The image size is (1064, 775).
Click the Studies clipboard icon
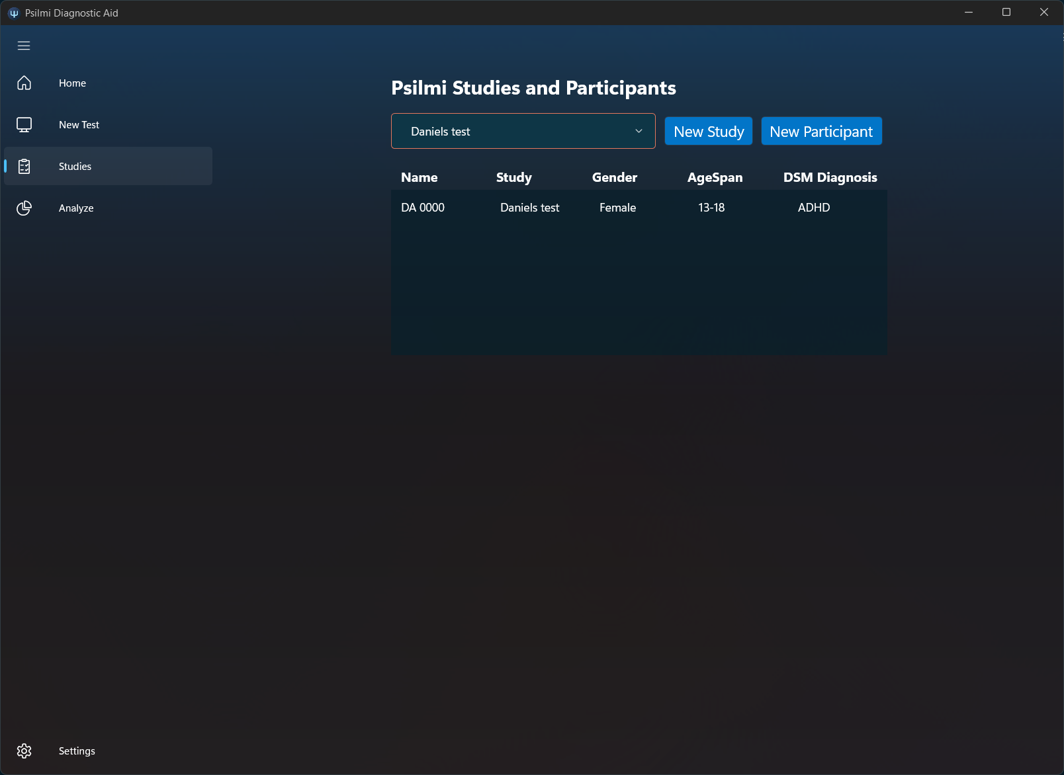coord(24,167)
